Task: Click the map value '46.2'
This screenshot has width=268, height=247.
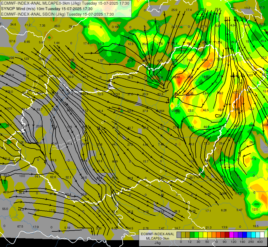Action: tap(191, 144)
